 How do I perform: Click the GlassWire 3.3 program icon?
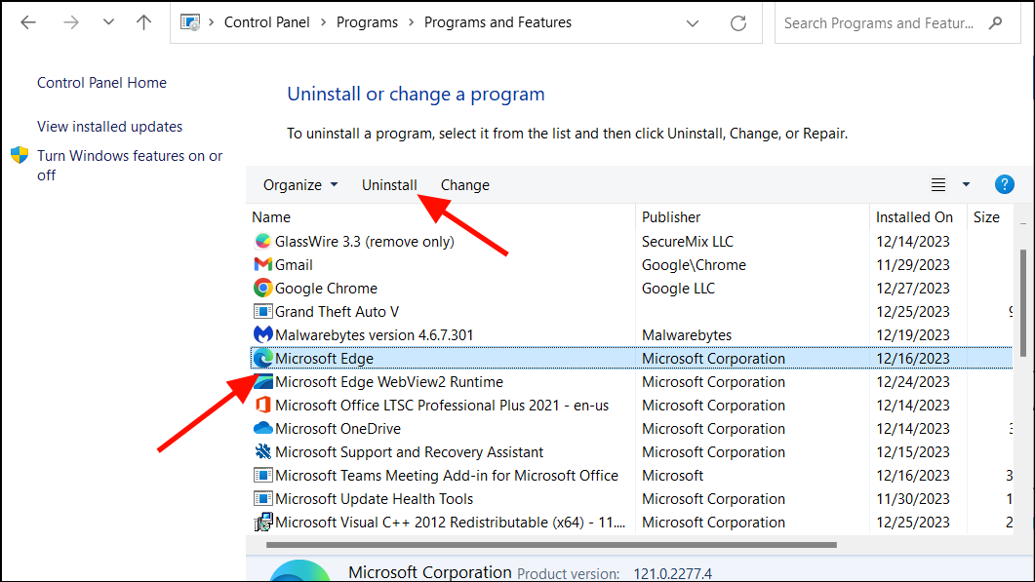263,241
